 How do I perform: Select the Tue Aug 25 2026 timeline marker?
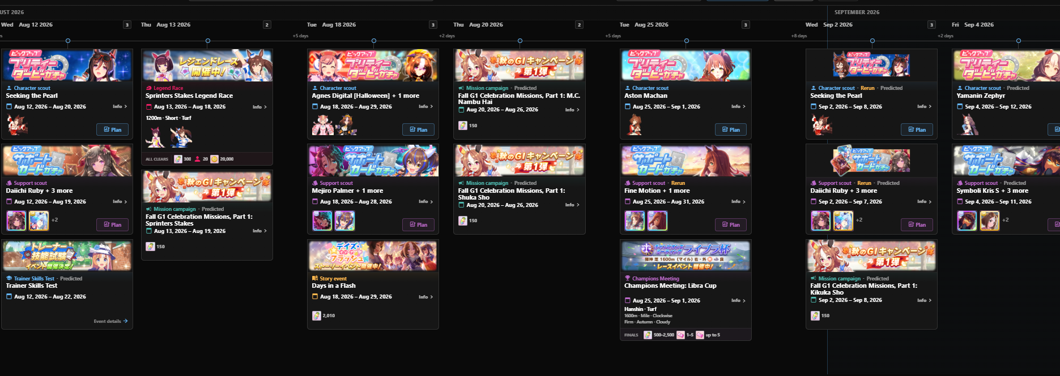687,41
